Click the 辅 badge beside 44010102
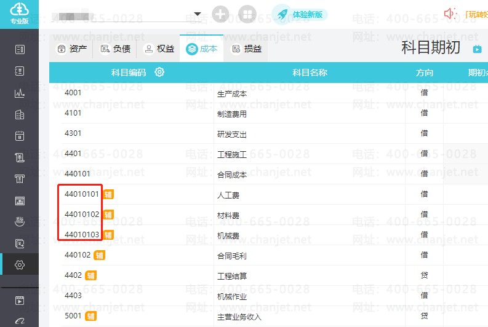Screen dimensions: 488x327 (108, 215)
